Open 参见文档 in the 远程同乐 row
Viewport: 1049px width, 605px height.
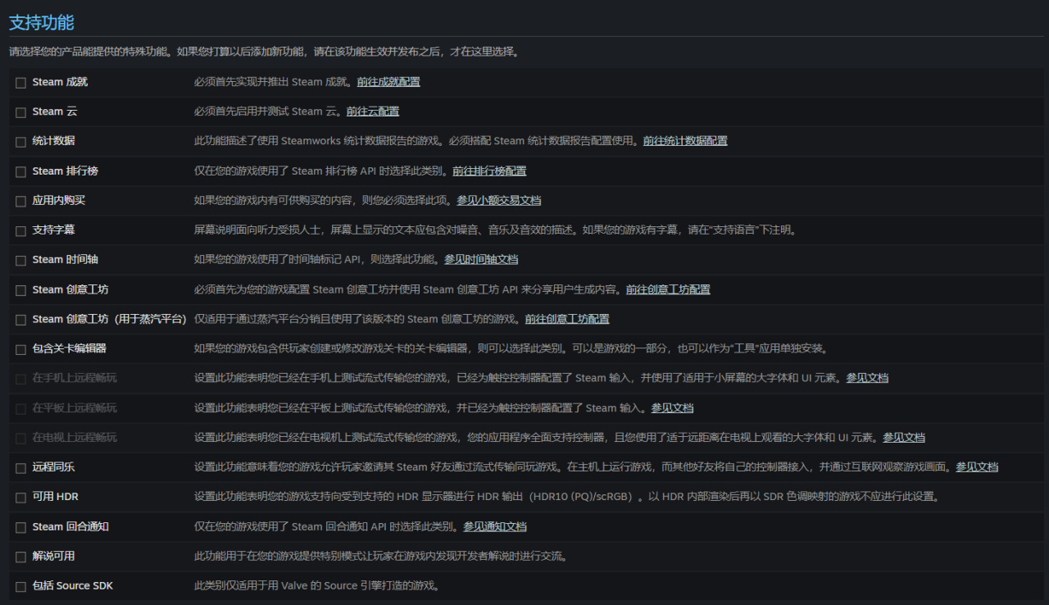pyautogui.click(x=977, y=467)
